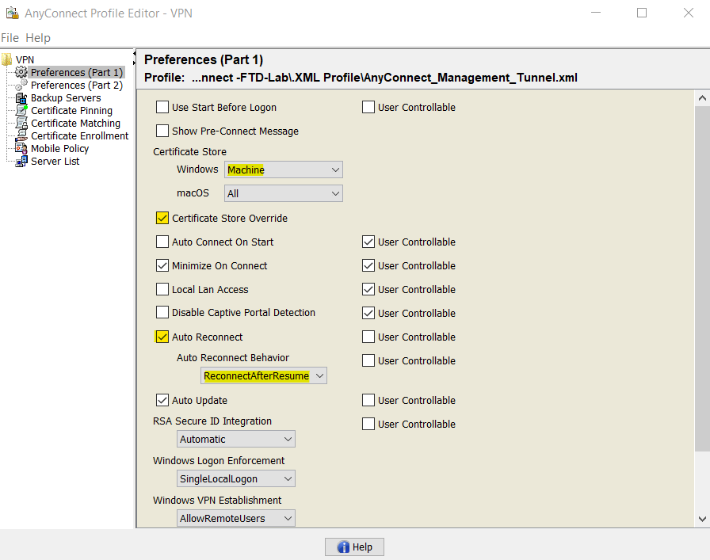Open the File menu

10,38
